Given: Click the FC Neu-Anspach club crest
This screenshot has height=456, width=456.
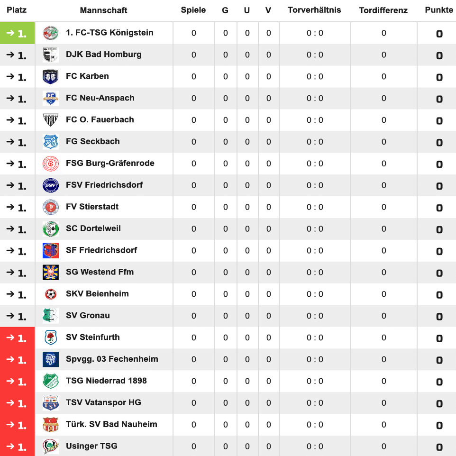Looking at the screenshot, I should [x=51, y=99].
